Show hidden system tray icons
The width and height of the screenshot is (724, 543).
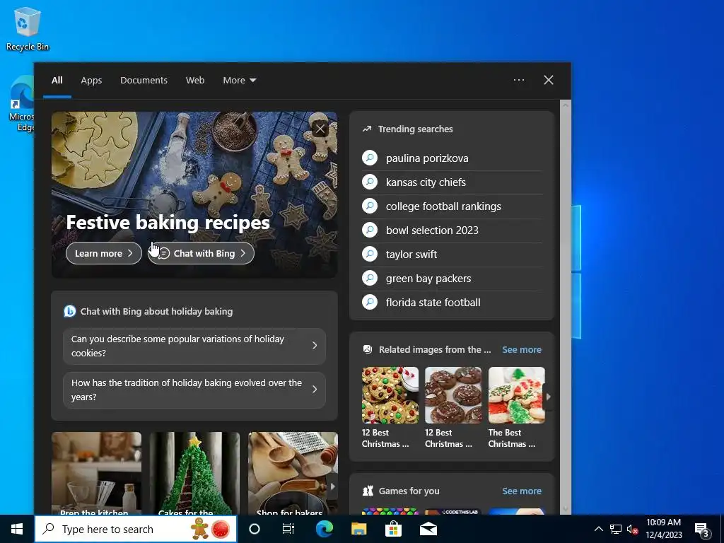coord(598,529)
